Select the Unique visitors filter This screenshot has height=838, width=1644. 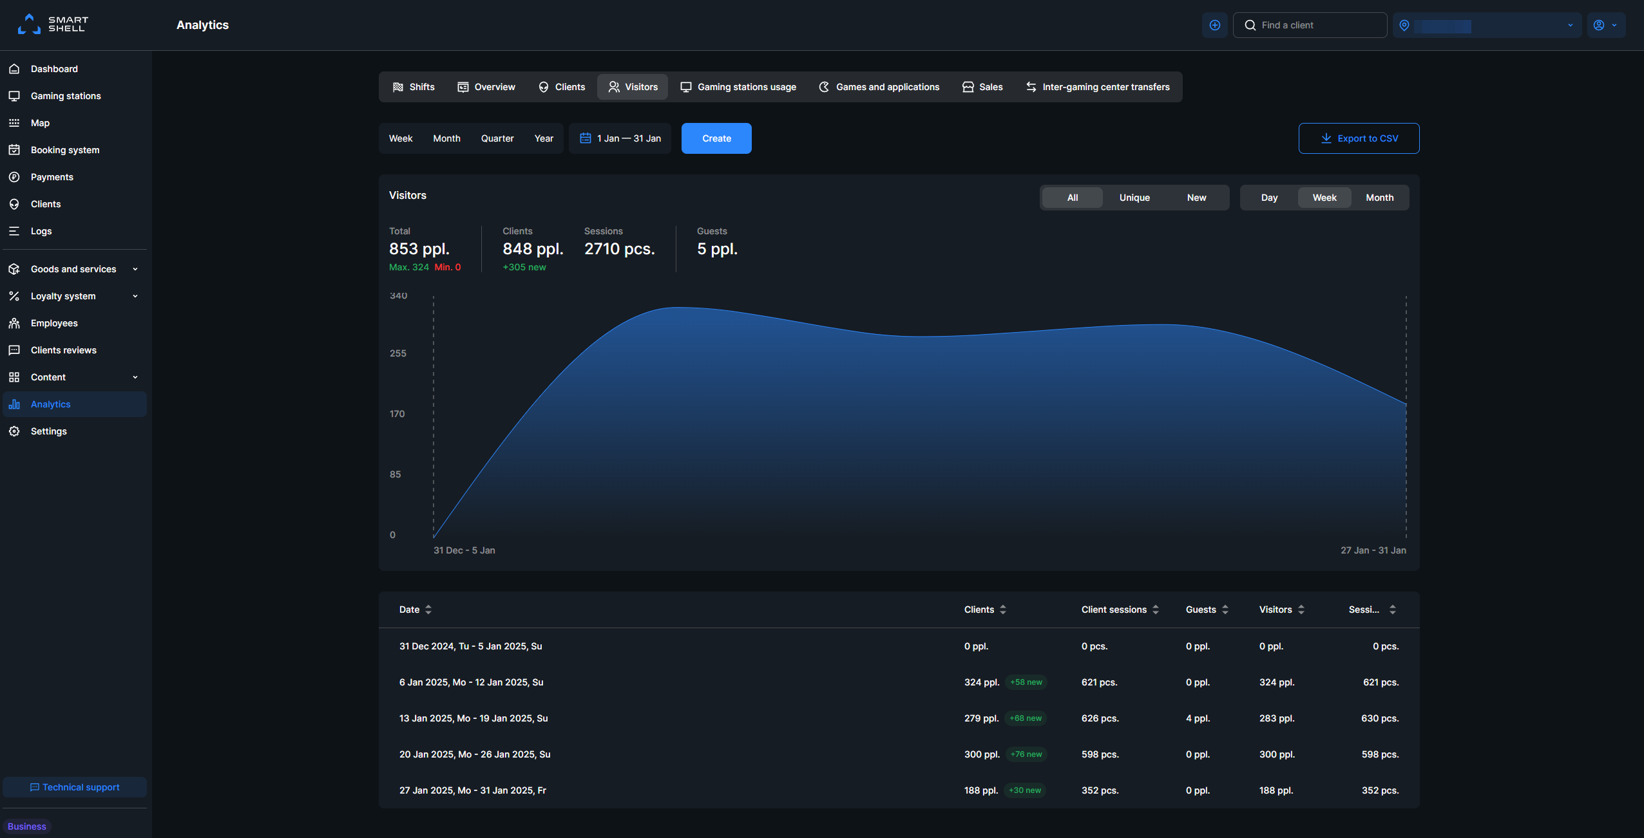[1134, 198]
